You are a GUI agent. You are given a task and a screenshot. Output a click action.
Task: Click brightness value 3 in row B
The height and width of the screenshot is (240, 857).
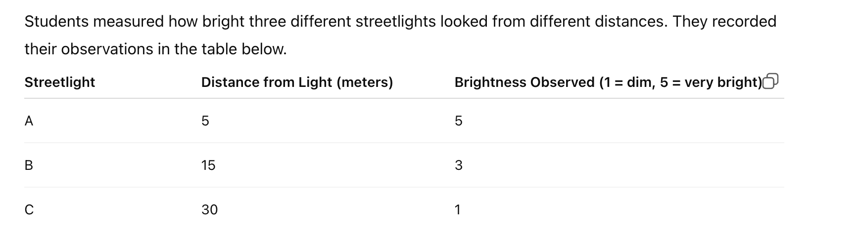[x=459, y=165]
